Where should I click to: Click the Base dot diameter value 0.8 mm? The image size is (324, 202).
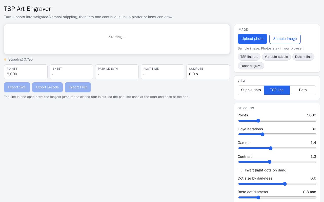pyautogui.click(x=310, y=192)
